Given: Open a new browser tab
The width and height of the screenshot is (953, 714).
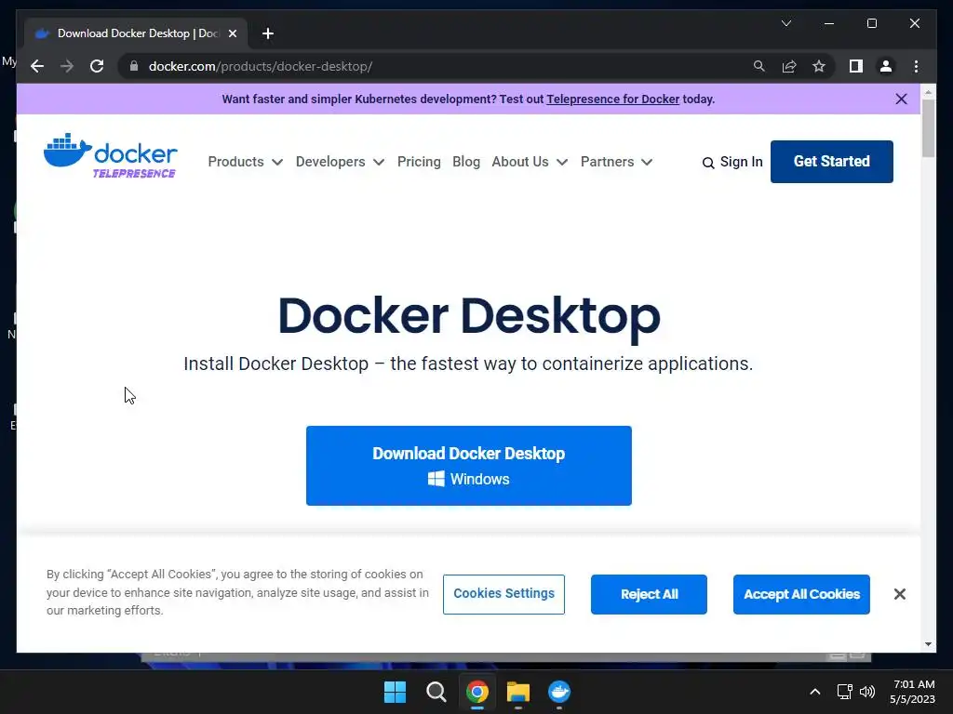Looking at the screenshot, I should (x=268, y=33).
